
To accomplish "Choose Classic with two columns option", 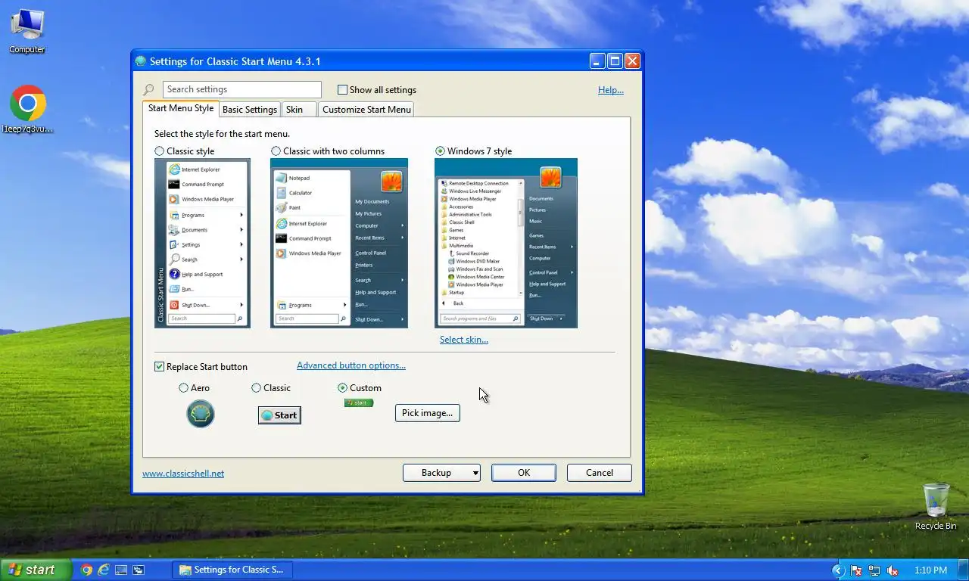I will pos(276,151).
